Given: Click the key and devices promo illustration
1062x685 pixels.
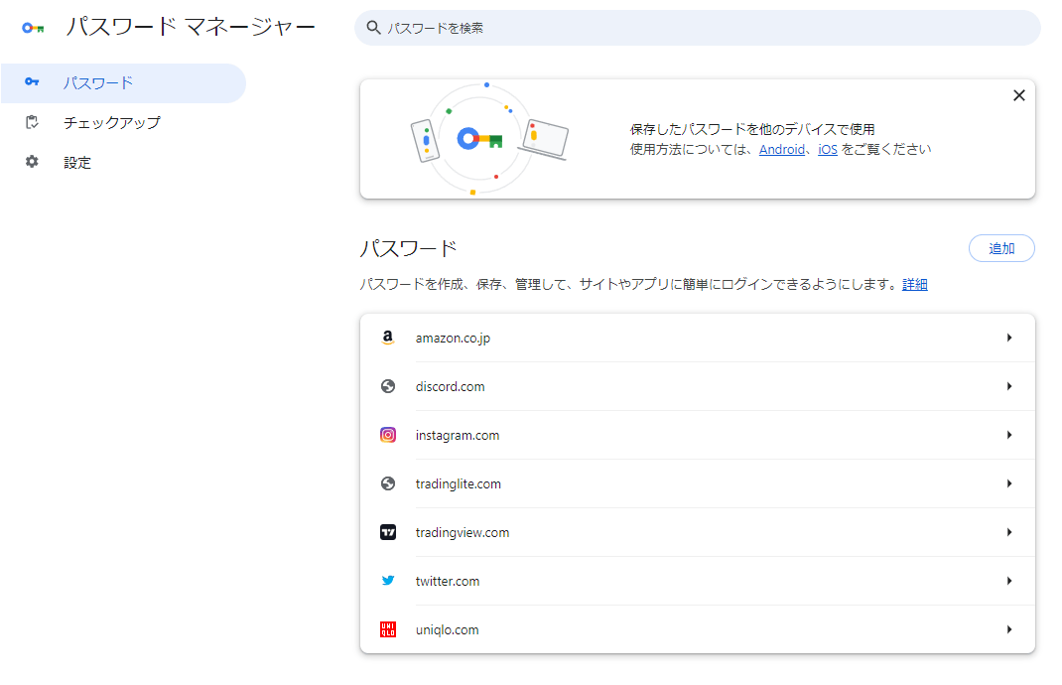Looking at the screenshot, I should (489, 139).
